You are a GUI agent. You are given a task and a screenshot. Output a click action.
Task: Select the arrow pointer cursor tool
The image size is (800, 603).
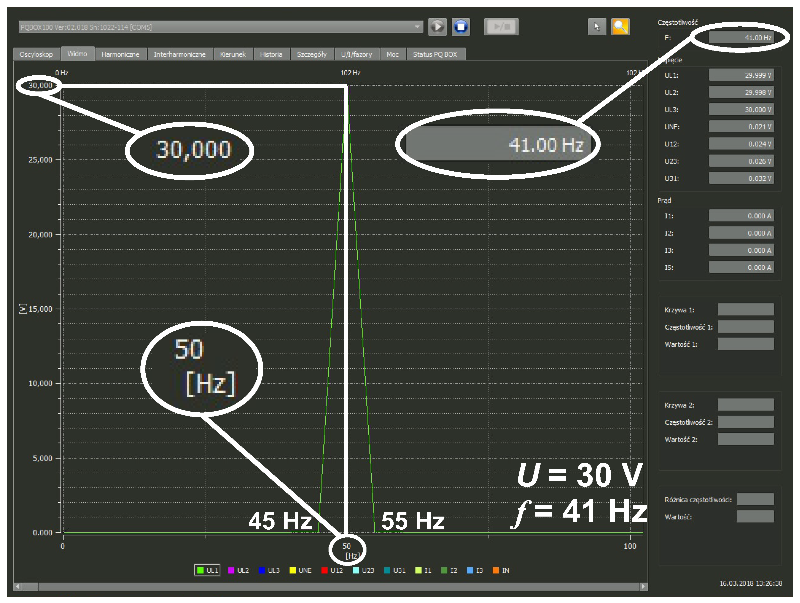597,27
